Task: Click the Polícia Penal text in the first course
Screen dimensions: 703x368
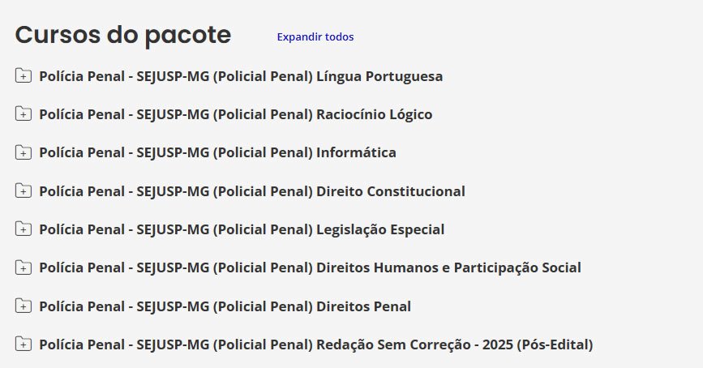Action: pos(81,76)
